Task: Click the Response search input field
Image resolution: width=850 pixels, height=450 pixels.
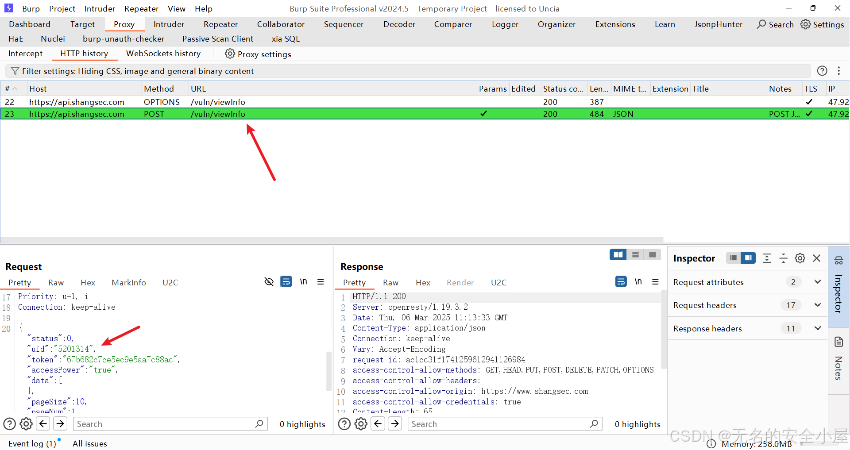Action: [x=505, y=424]
